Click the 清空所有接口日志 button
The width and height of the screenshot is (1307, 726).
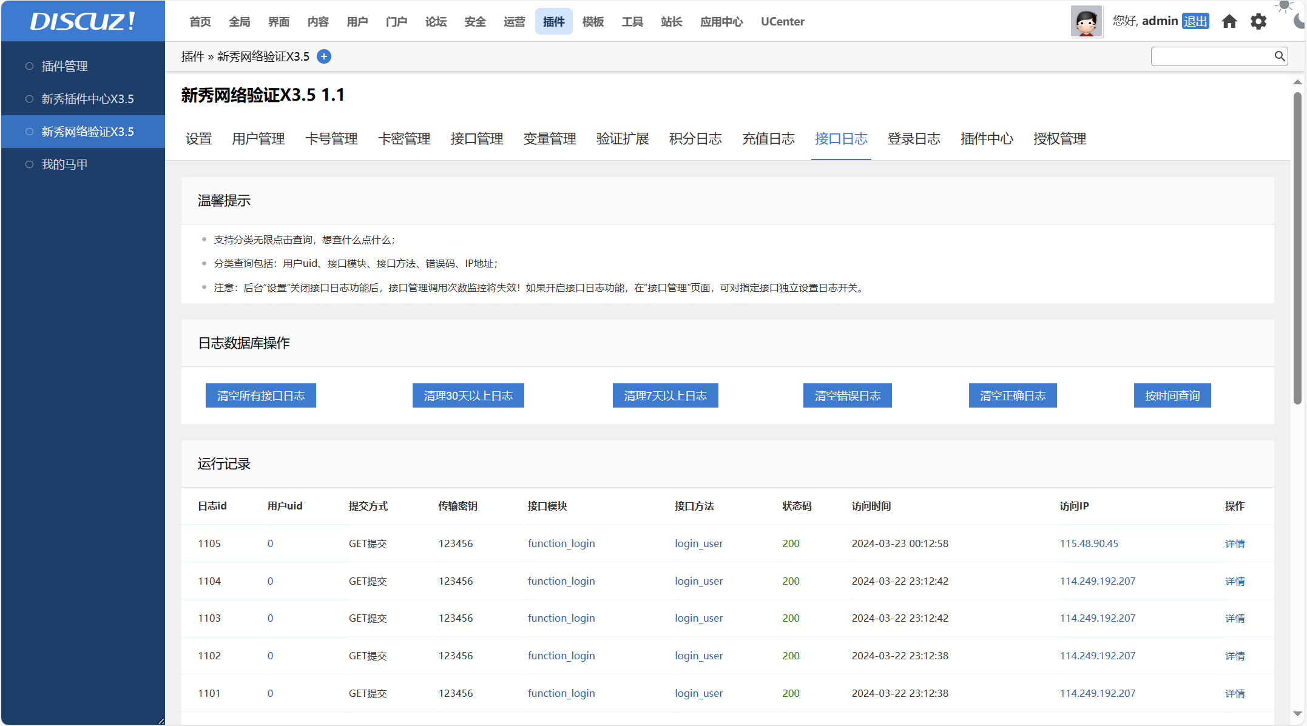261,395
